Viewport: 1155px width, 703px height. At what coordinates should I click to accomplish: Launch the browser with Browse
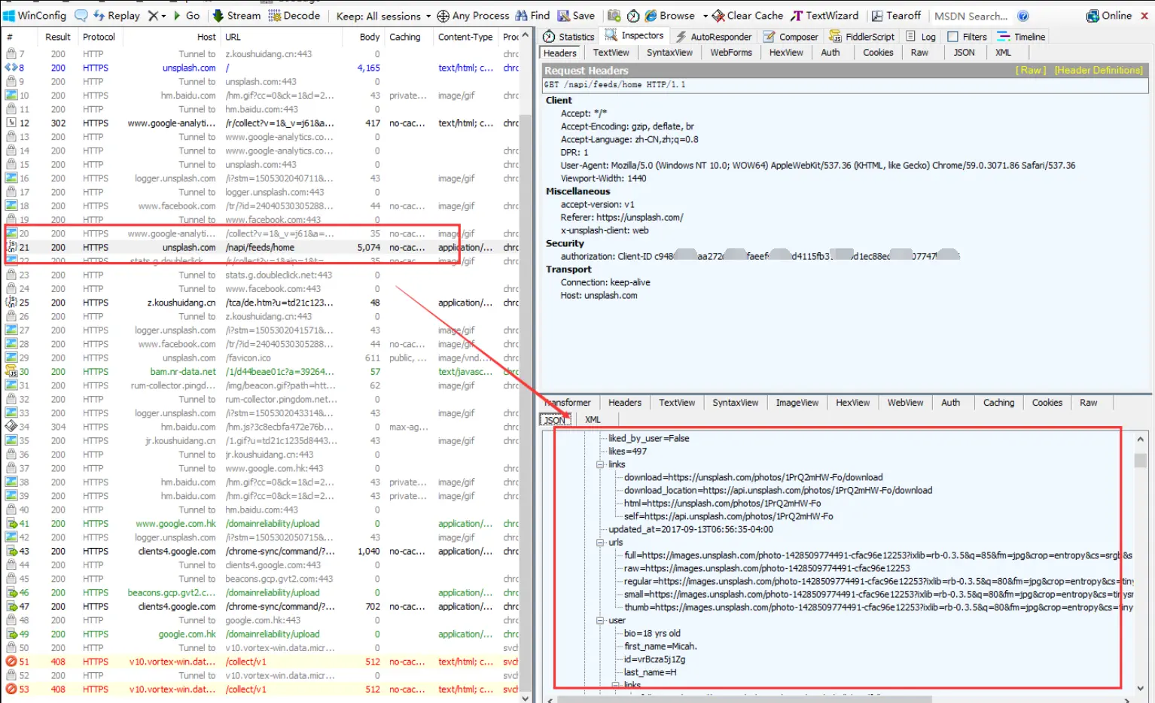pyautogui.click(x=670, y=15)
